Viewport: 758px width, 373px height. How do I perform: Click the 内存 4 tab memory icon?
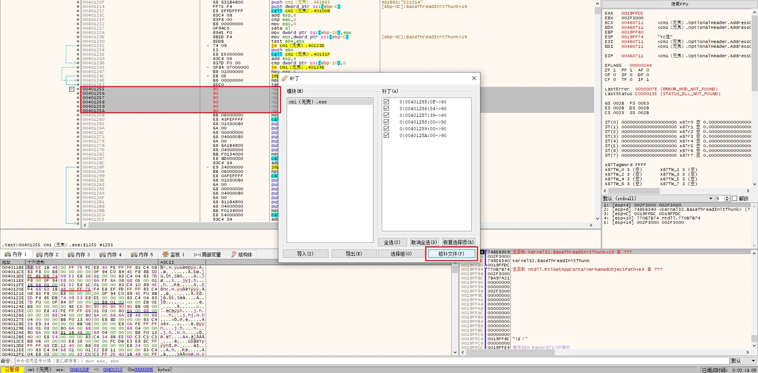pos(102,255)
